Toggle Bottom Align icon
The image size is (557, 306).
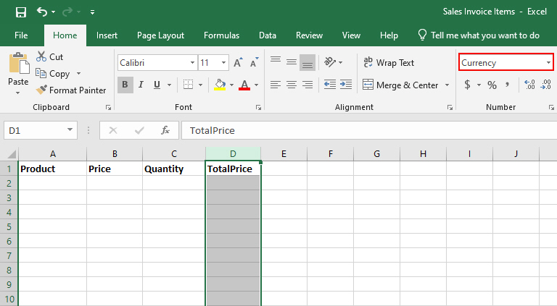click(308, 62)
